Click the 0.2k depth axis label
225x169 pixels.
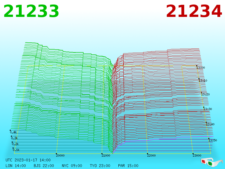15,144
